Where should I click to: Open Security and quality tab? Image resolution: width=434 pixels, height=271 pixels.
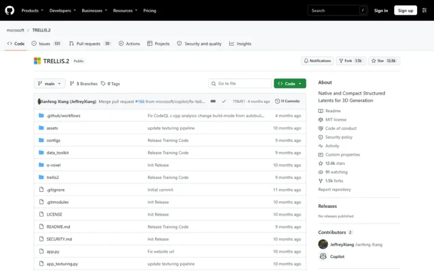coord(199,43)
